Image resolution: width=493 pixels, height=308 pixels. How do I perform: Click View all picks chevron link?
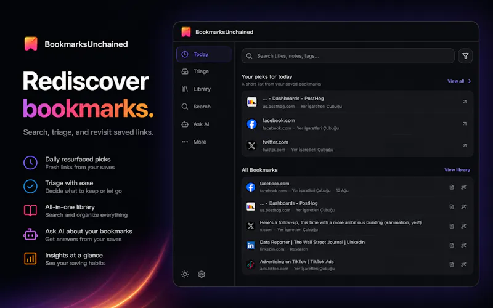coord(459,81)
